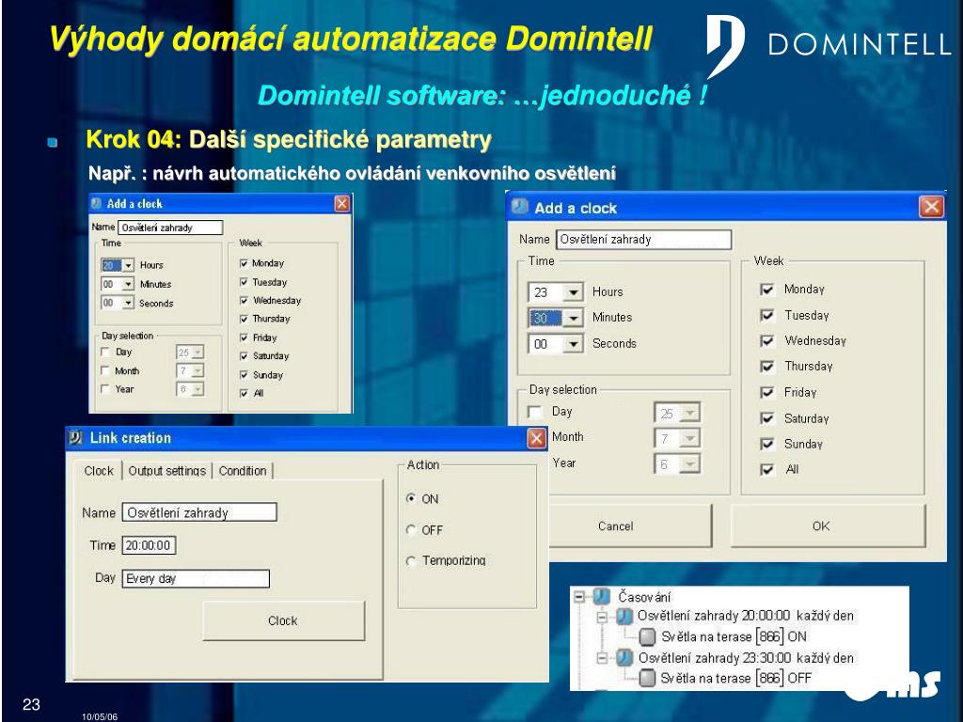Close the larger Add a clock dialog
The height and width of the screenshot is (722, 963).
coord(931,207)
